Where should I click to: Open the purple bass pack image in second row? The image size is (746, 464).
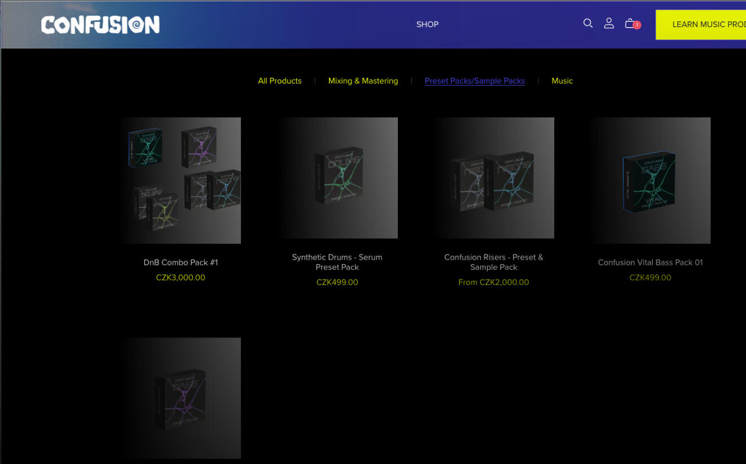click(181, 398)
